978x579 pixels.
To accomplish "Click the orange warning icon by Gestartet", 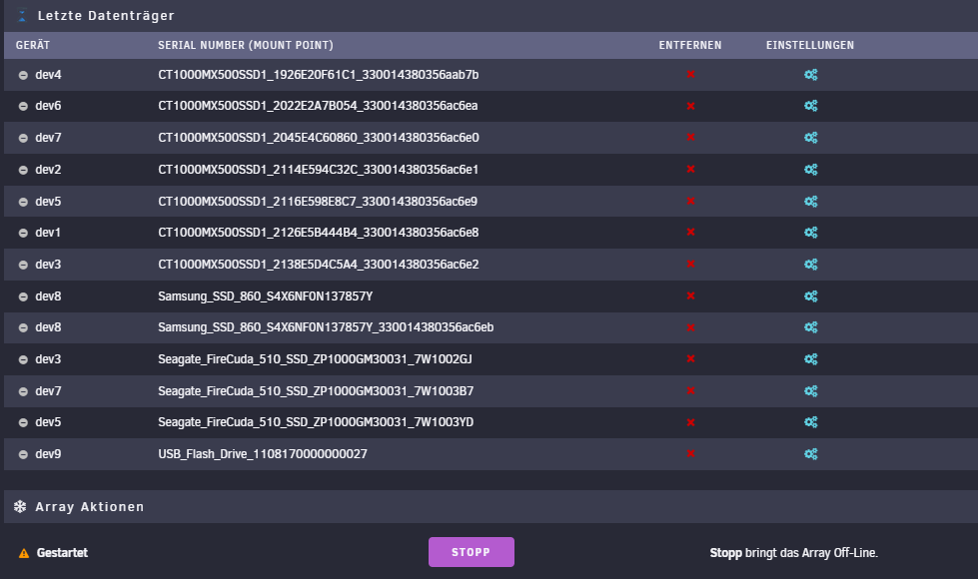I will click(x=24, y=553).
